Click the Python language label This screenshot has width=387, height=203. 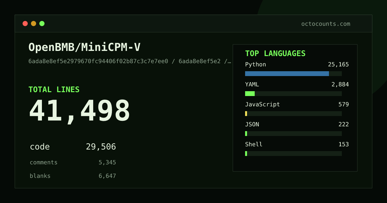coord(255,64)
